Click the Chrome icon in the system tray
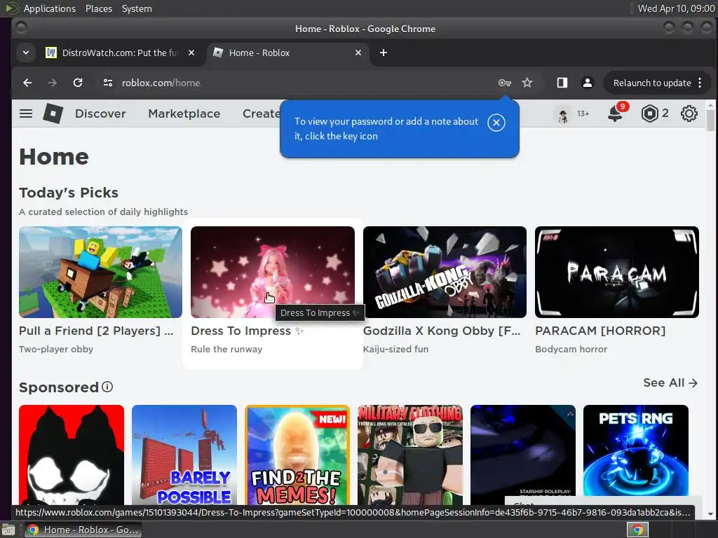 point(637,530)
